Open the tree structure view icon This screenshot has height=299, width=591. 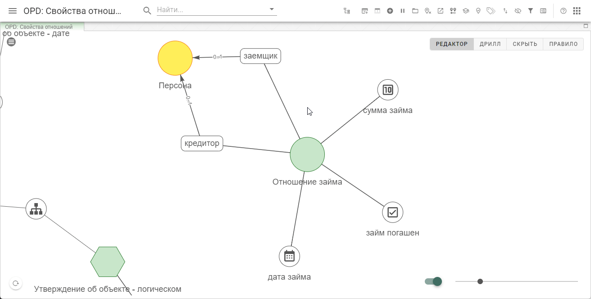click(346, 11)
